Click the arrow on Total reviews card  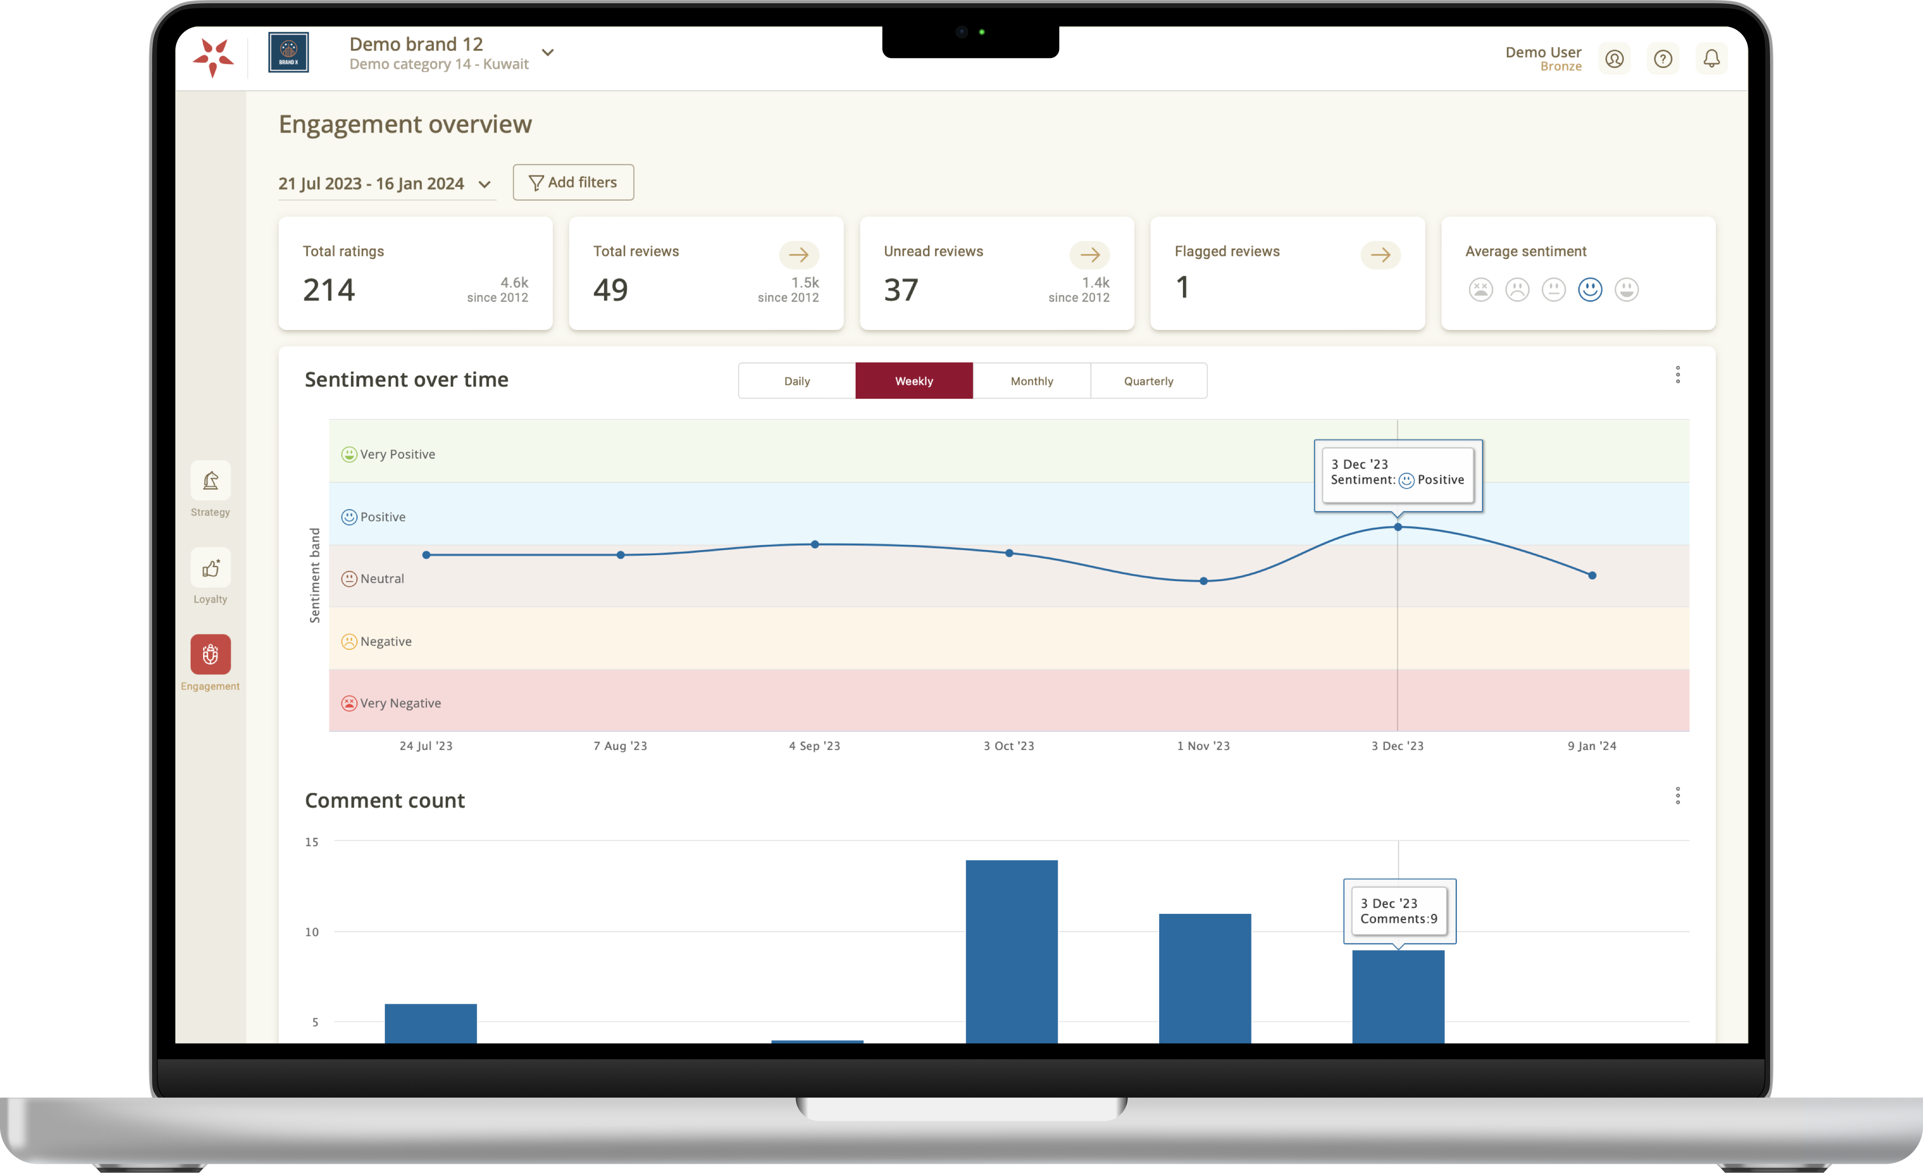point(798,255)
